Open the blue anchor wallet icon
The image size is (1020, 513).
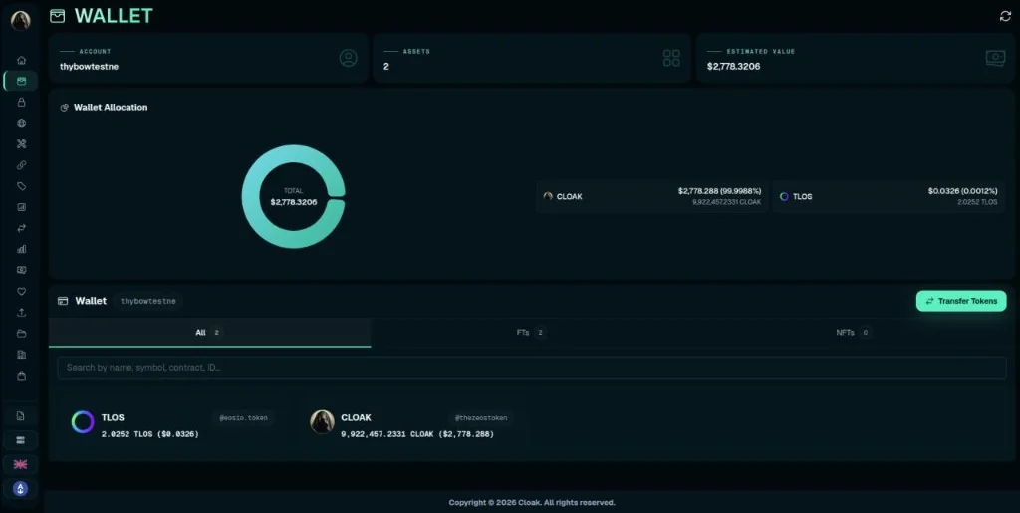tap(21, 489)
